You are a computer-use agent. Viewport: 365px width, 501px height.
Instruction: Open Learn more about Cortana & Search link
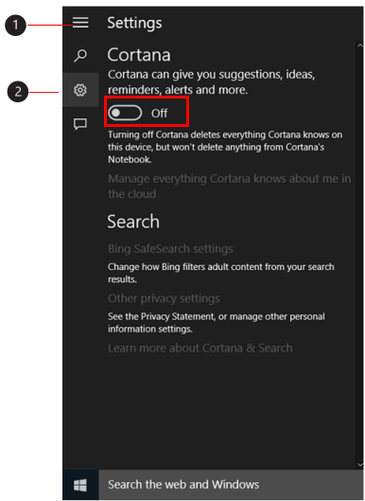(x=200, y=348)
